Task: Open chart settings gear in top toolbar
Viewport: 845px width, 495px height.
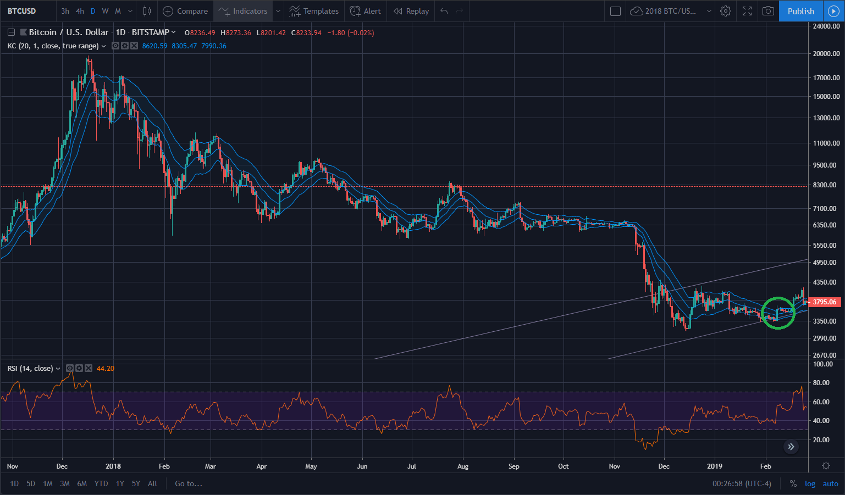Action: click(726, 11)
